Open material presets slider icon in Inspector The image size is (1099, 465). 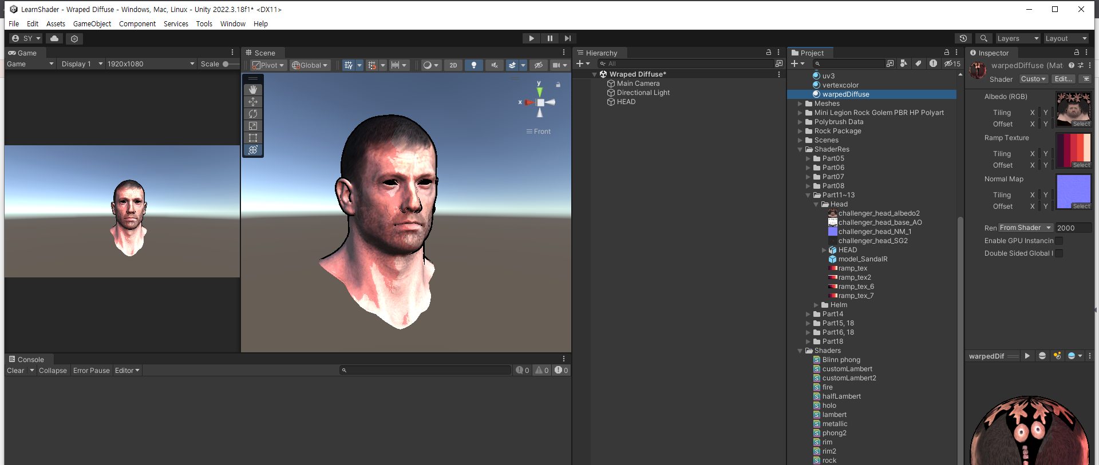1081,65
